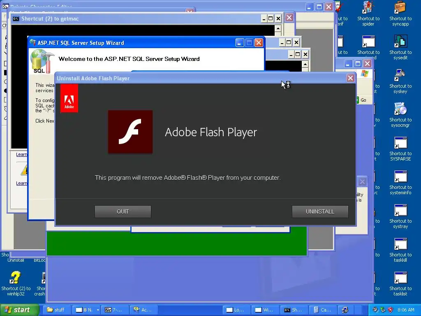Viewport: 421px width, 316px height.
Task: Switch to the 'stuff' folder taskbar button
Action: (57, 310)
